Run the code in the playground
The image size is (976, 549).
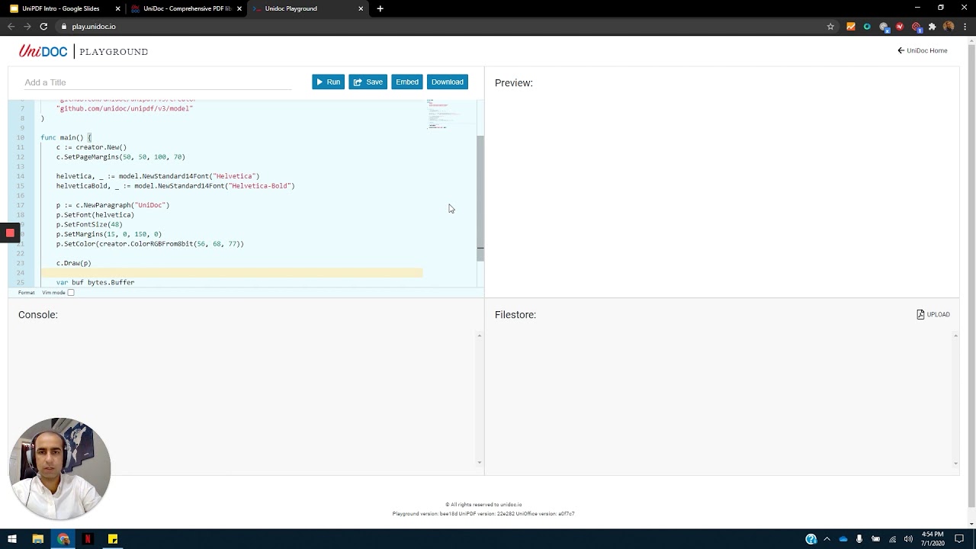point(328,82)
